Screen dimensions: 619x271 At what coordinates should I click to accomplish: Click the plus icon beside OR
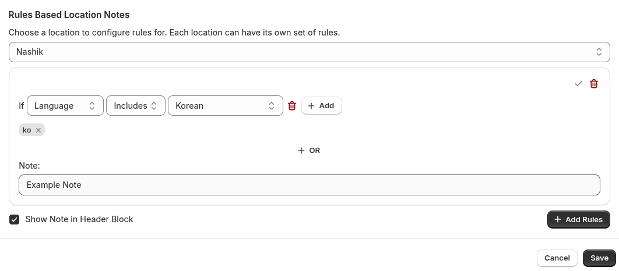[x=301, y=151]
